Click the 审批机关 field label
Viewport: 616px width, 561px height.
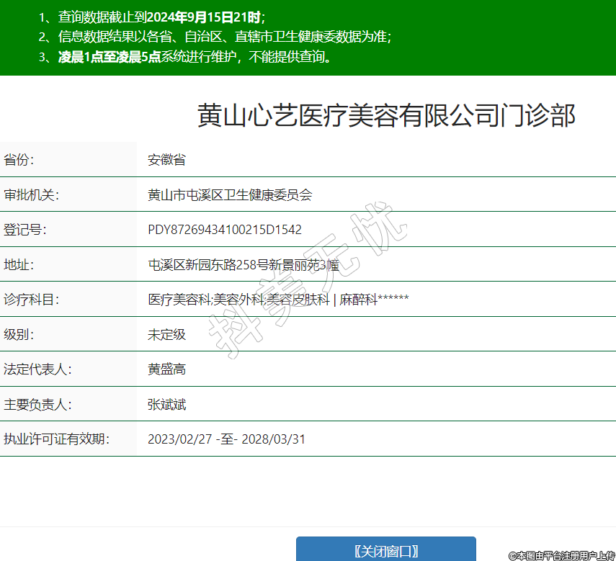31,195
